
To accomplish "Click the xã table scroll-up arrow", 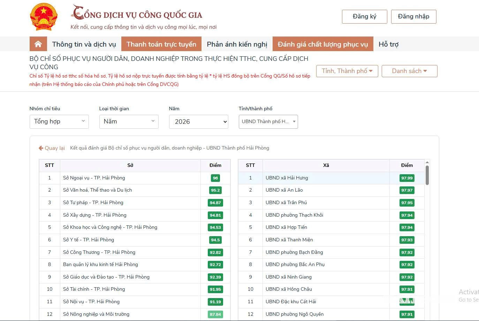I will (427, 162).
